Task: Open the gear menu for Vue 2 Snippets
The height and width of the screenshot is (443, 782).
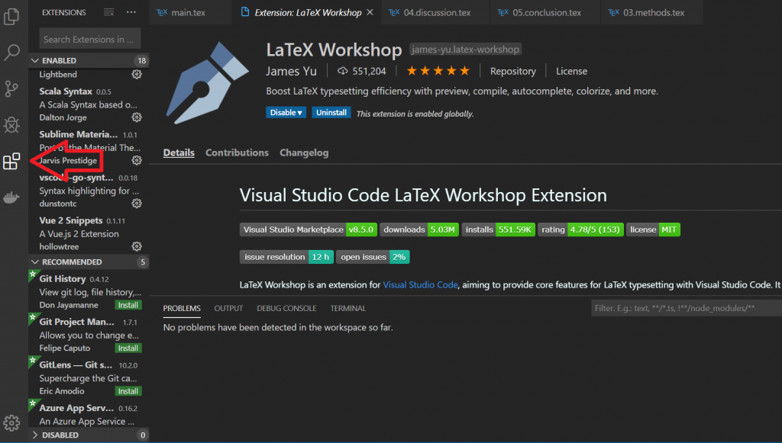Action: pyautogui.click(x=136, y=246)
